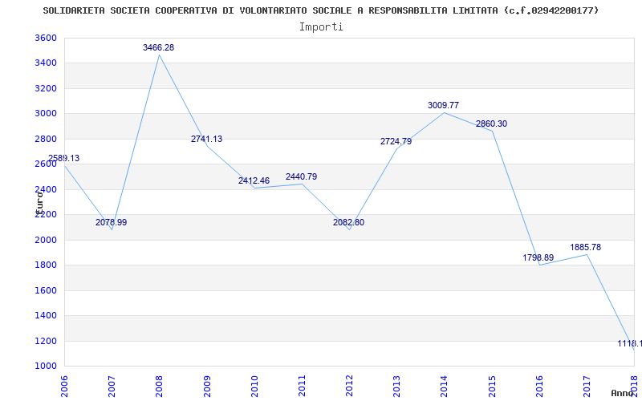642x401 pixels.
Task: Click the 2007 x-axis year label
Action: (112, 386)
